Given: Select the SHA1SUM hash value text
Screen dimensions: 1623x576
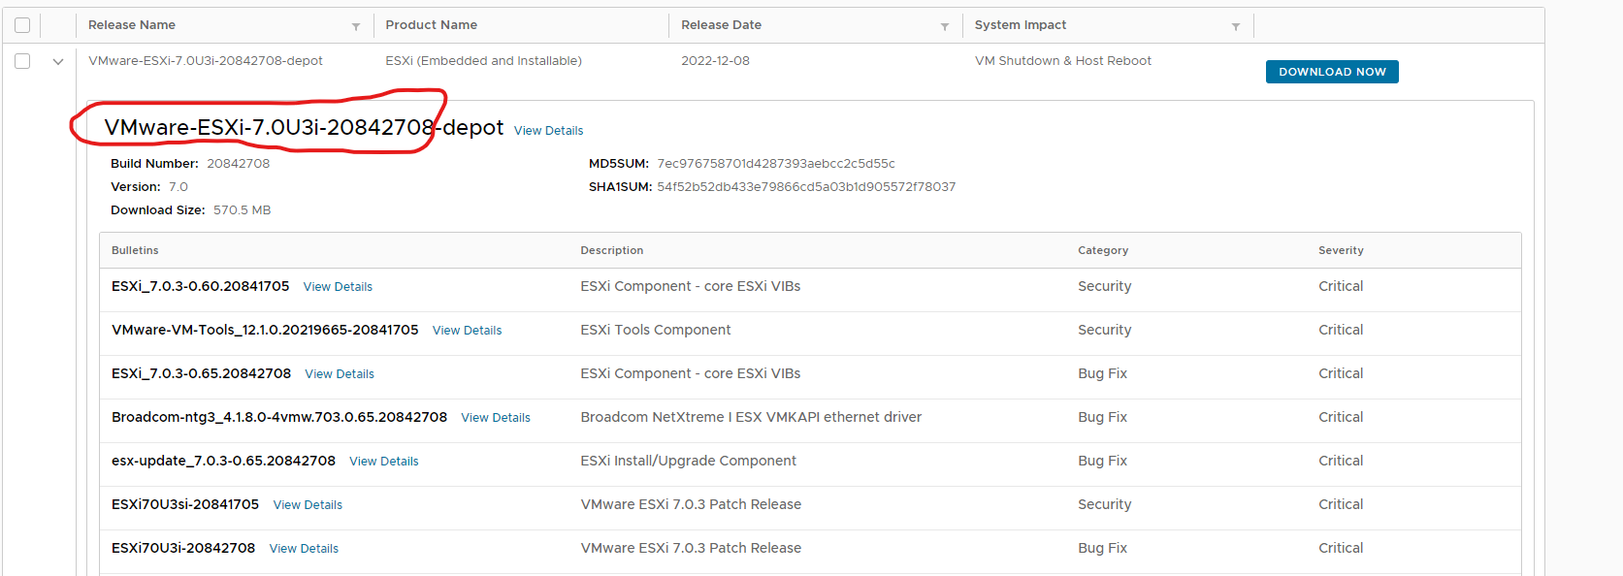Looking at the screenshot, I should pyautogui.click(x=805, y=187).
